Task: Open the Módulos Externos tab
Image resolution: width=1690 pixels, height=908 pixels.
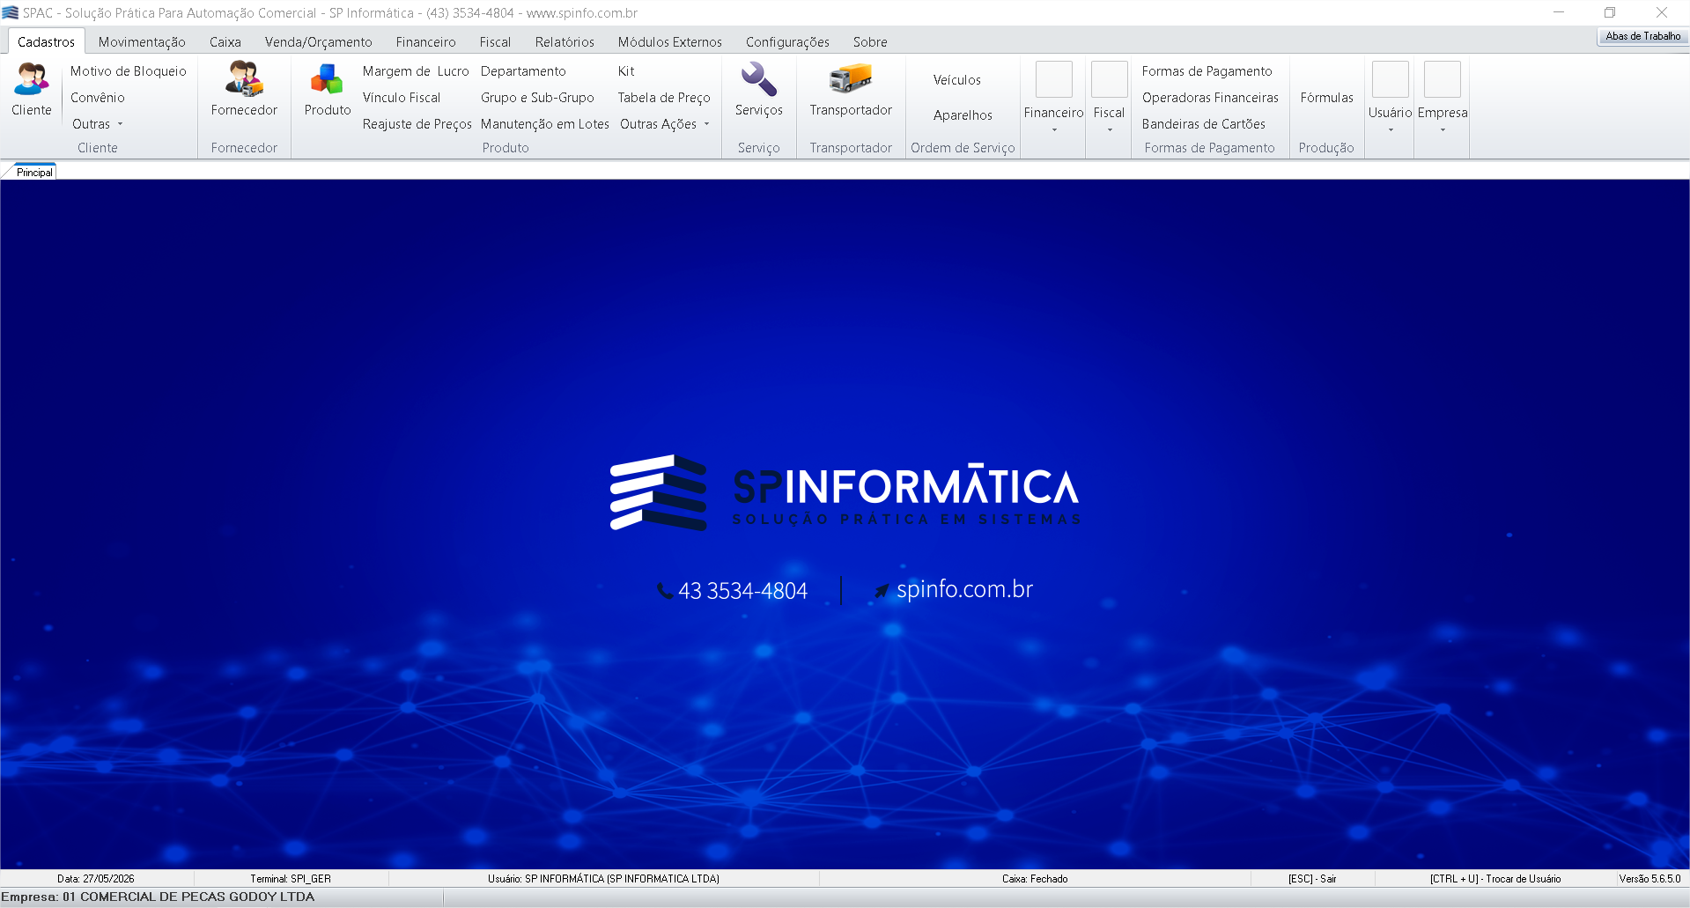Action: (x=669, y=41)
